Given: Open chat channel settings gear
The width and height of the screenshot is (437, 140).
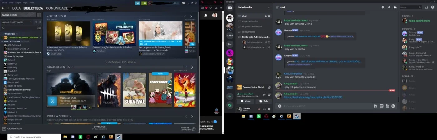Looking at the screenshot, I should point(269,16).
